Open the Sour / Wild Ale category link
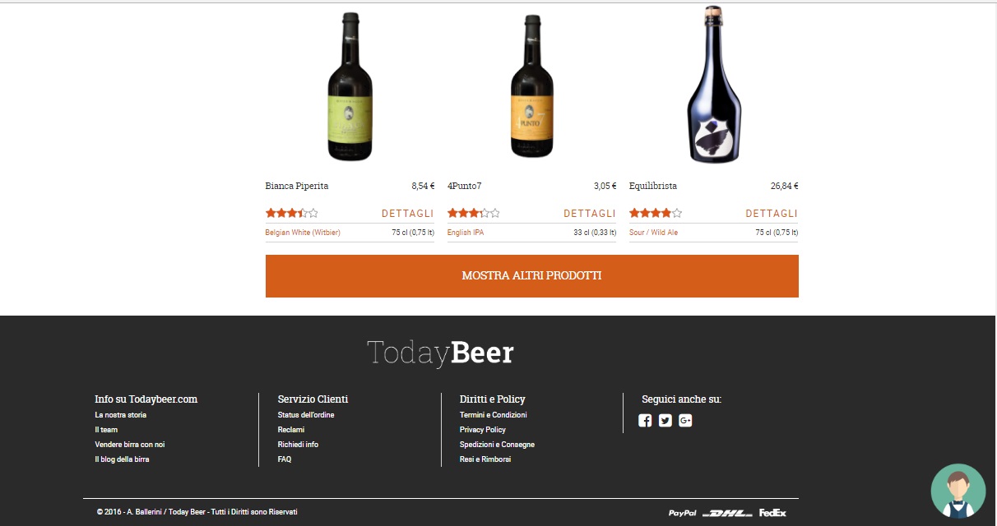 (654, 233)
